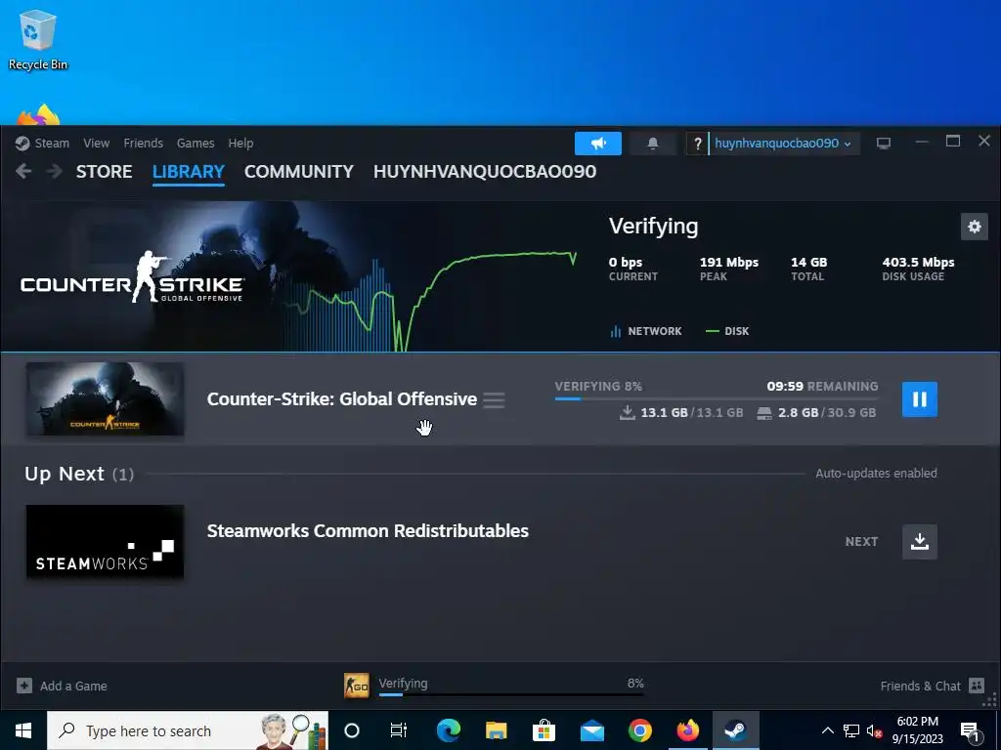Viewport: 1001px width, 750px height.
Task: Click the Steam taskbar icon
Action: [735, 730]
